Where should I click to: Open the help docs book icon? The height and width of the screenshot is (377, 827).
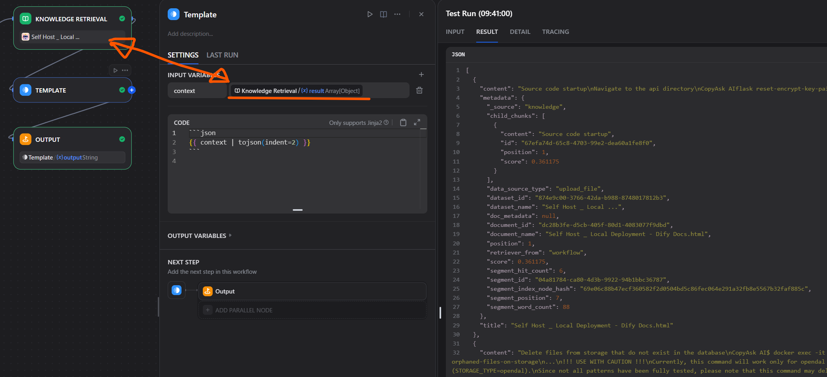coord(383,14)
